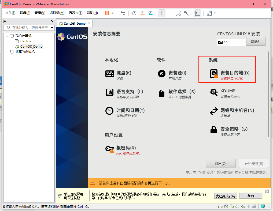Click the CentOS logo in installer sidebar
The width and height of the screenshot is (273, 211).
click(72, 37)
